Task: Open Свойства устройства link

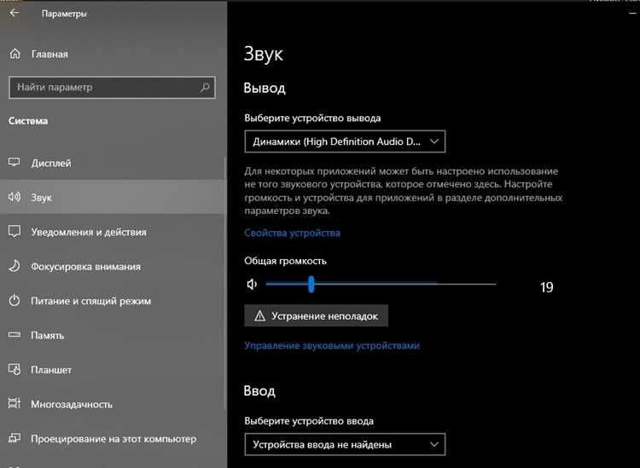Action: [x=292, y=233]
